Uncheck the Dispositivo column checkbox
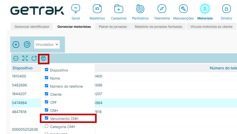Image resolution: width=237 pixels, height=134 pixels. coord(47,70)
